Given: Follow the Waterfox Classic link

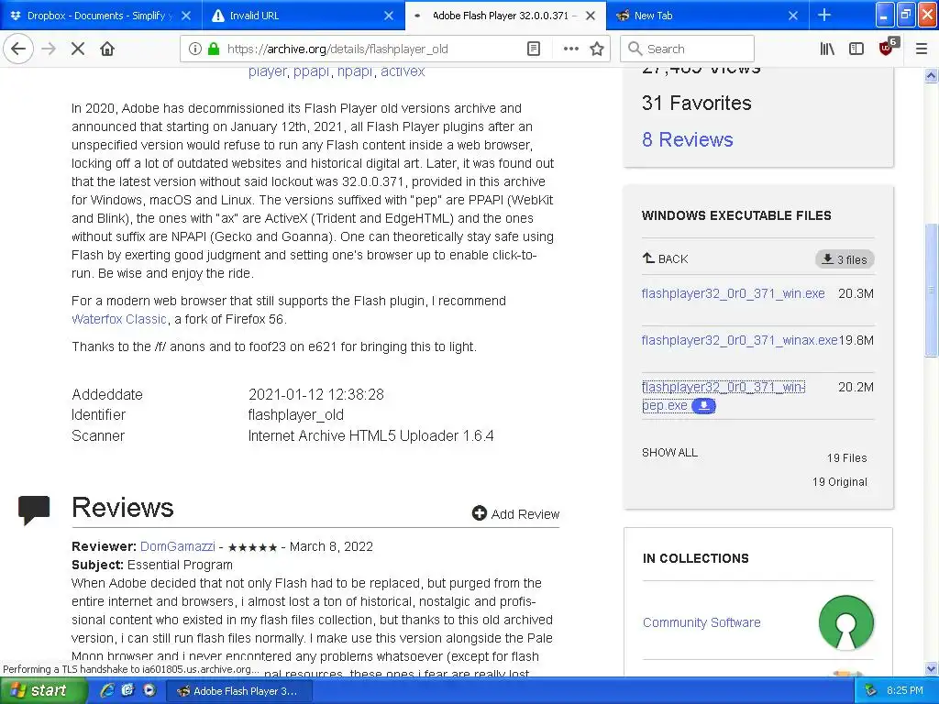Looking at the screenshot, I should [118, 319].
